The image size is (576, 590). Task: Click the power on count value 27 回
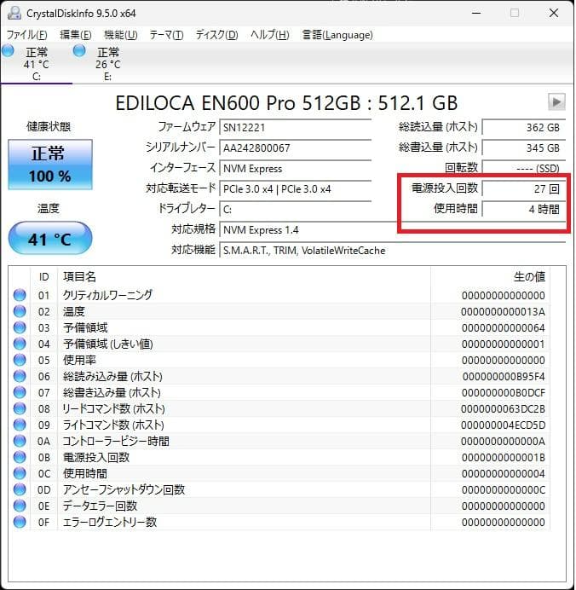click(x=524, y=189)
